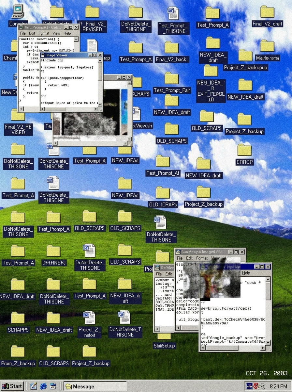
Task: Open Help menu in front bottom-right text window
Action: [x=246, y=273]
